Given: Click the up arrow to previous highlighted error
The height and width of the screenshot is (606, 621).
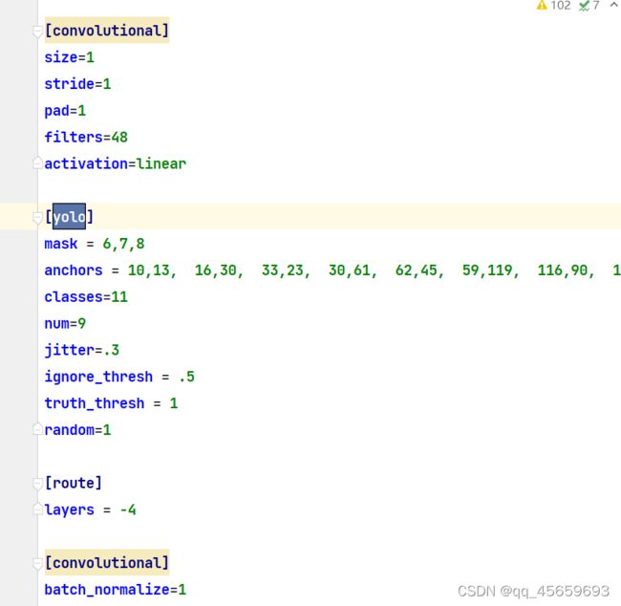Looking at the screenshot, I should pos(613,5).
